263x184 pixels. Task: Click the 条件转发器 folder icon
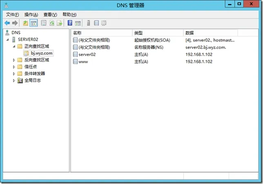tap(20, 74)
